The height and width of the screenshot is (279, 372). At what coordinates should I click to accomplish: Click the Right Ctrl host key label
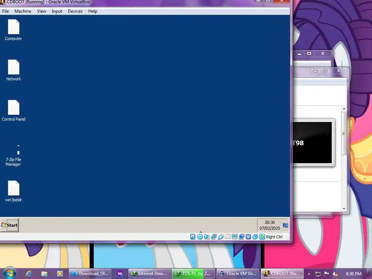[274, 237]
